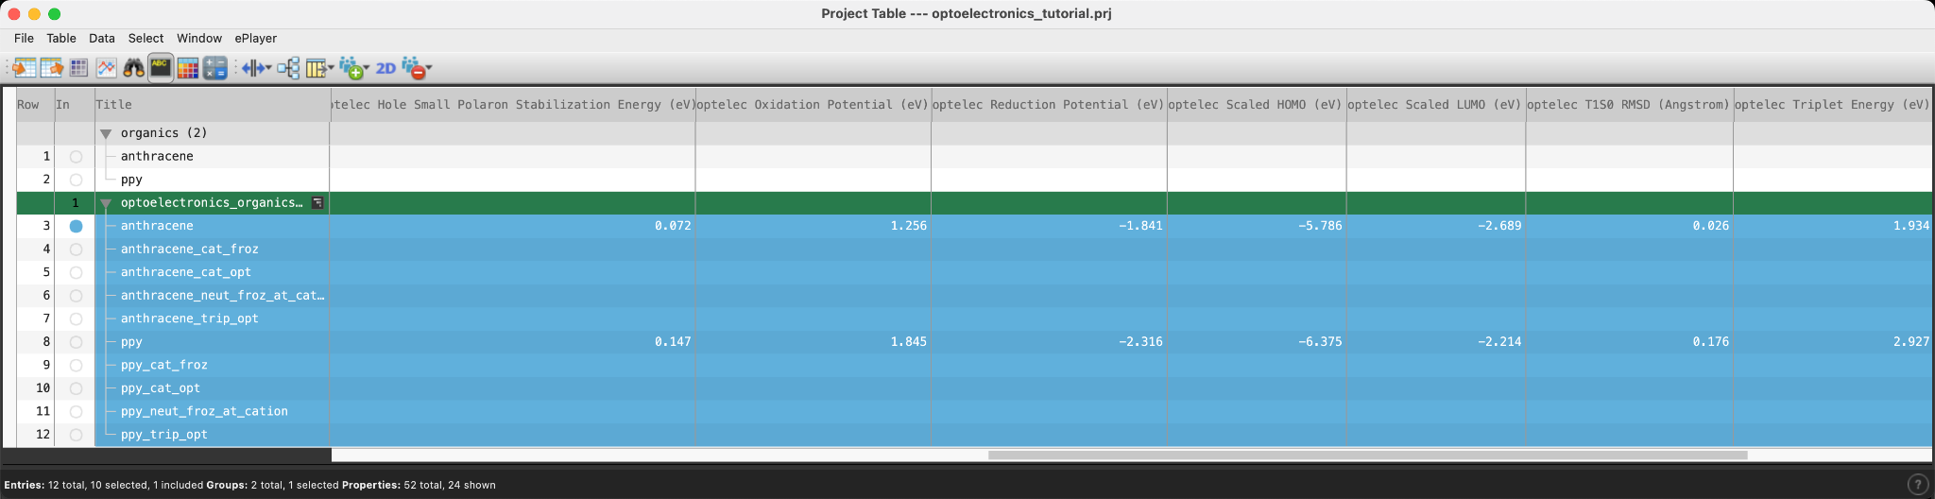Click the 2D structure viewer icon
1935x499 pixels.
(385, 68)
